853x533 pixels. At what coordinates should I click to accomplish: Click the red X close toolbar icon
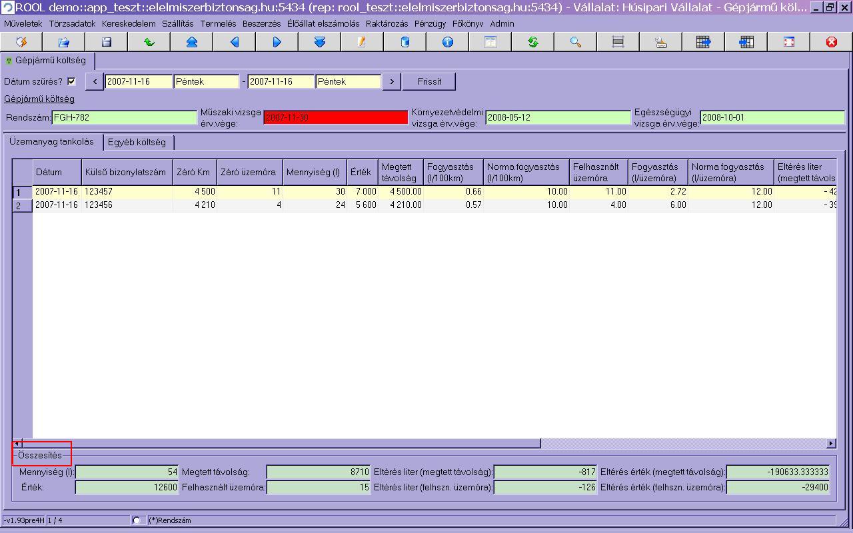click(831, 42)
